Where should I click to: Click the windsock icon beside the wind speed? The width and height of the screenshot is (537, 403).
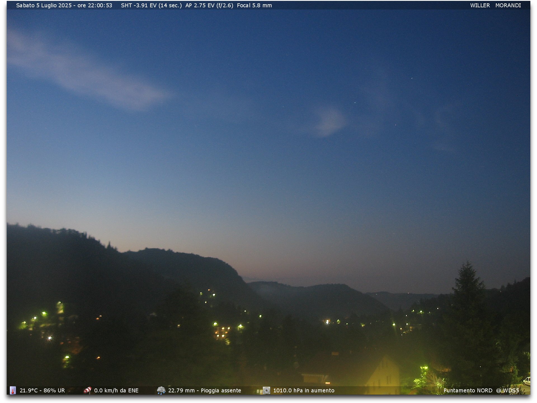point(88,390)
